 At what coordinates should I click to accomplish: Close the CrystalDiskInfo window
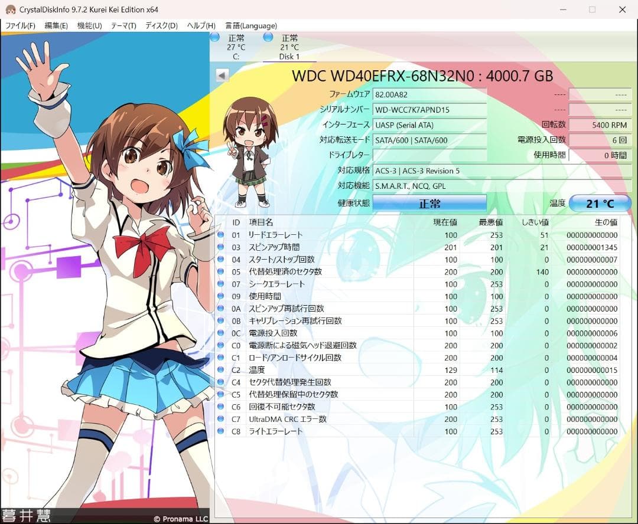623,9
